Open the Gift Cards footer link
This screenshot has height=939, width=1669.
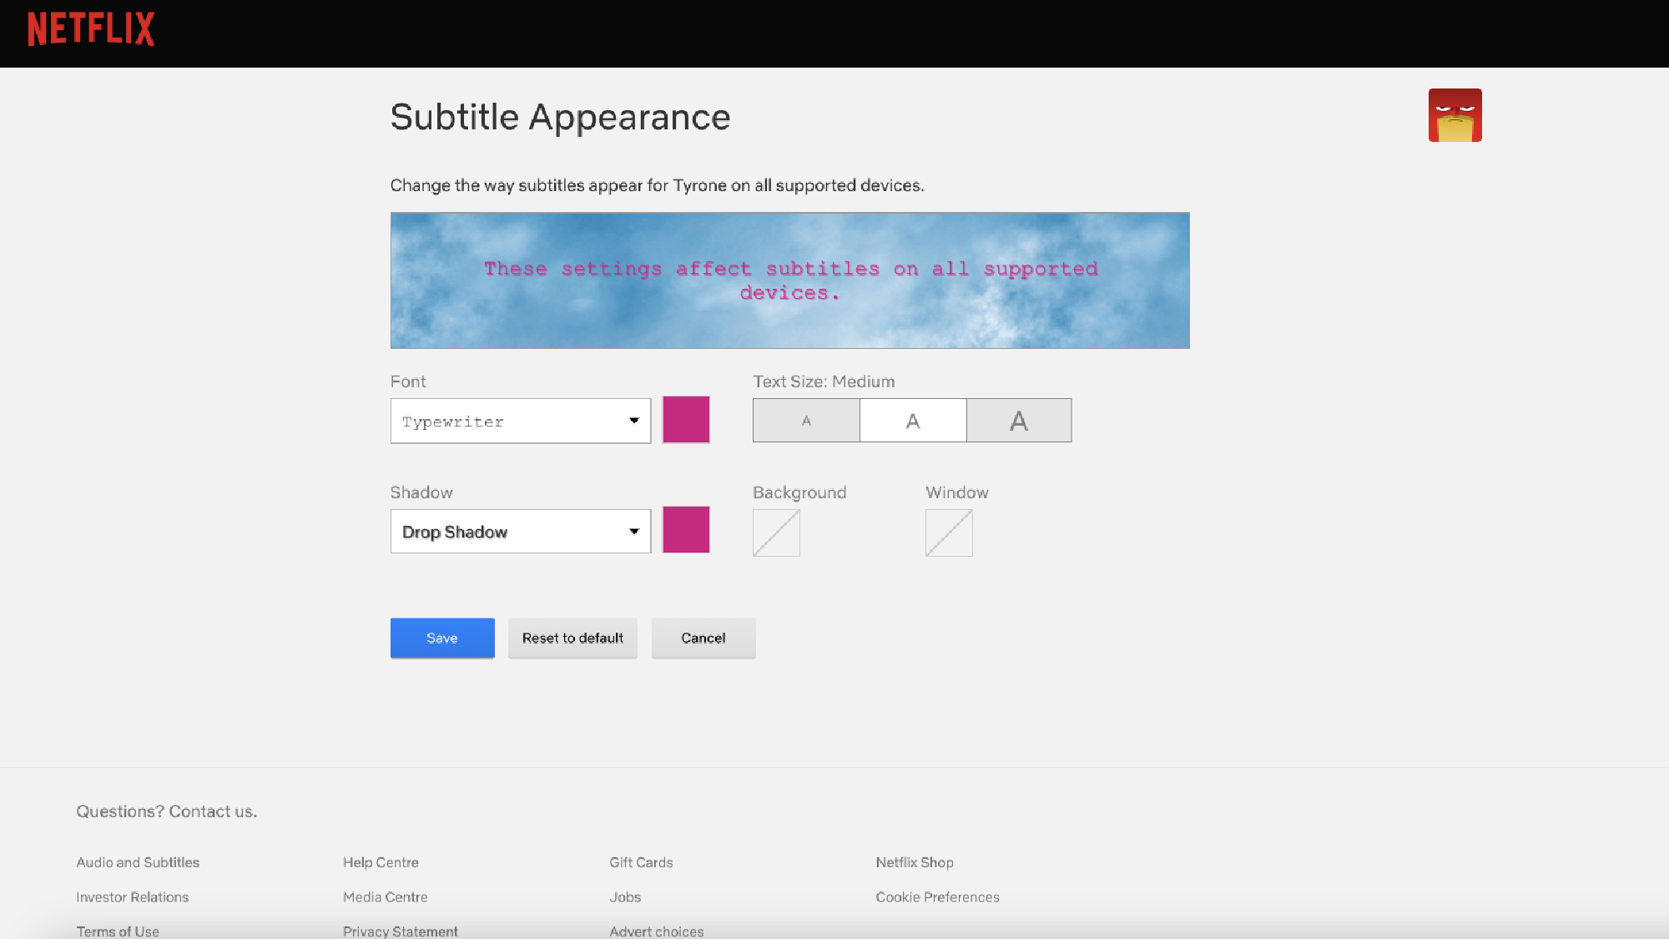[x=641, y=862]
